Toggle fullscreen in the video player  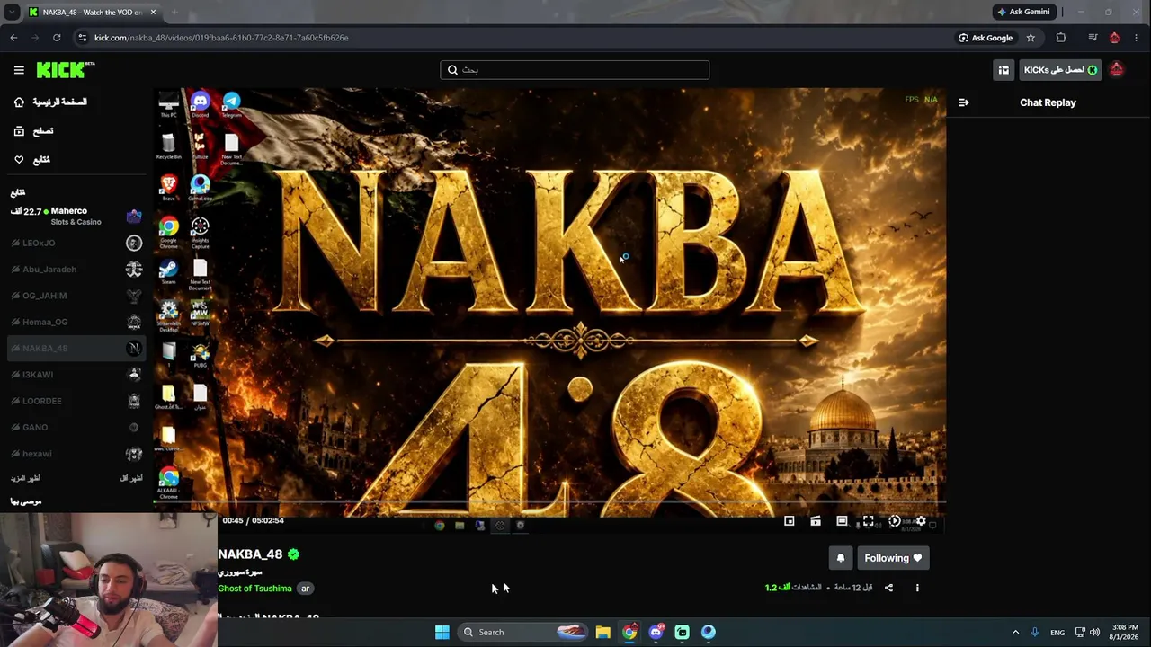[869, 521]
